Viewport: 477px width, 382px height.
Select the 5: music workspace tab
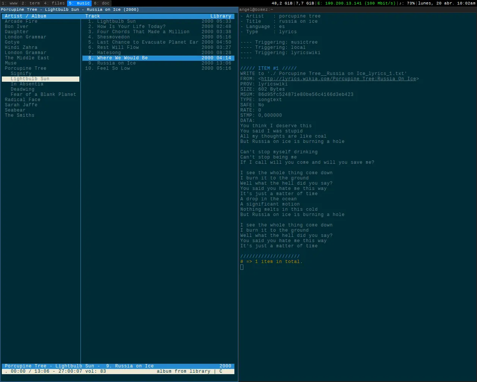pos(79,3)
